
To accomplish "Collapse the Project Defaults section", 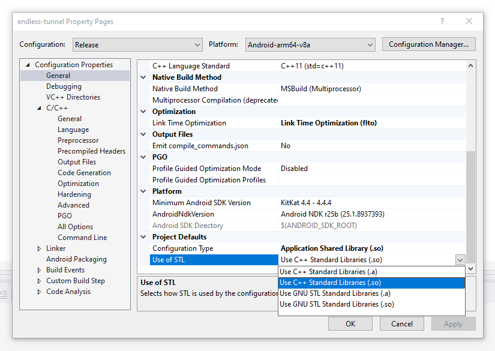I will click(x=143, y=237).
